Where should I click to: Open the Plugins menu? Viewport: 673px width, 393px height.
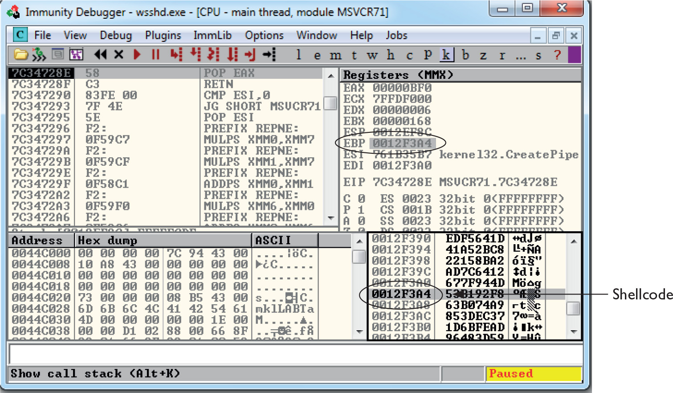click(163, 35)
